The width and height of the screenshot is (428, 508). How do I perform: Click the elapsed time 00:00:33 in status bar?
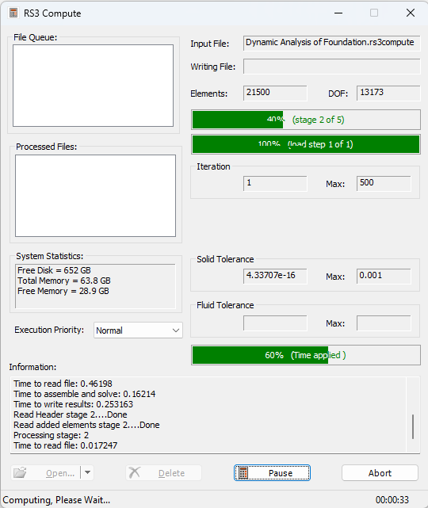pyautogui.click(x=392, y=500)
